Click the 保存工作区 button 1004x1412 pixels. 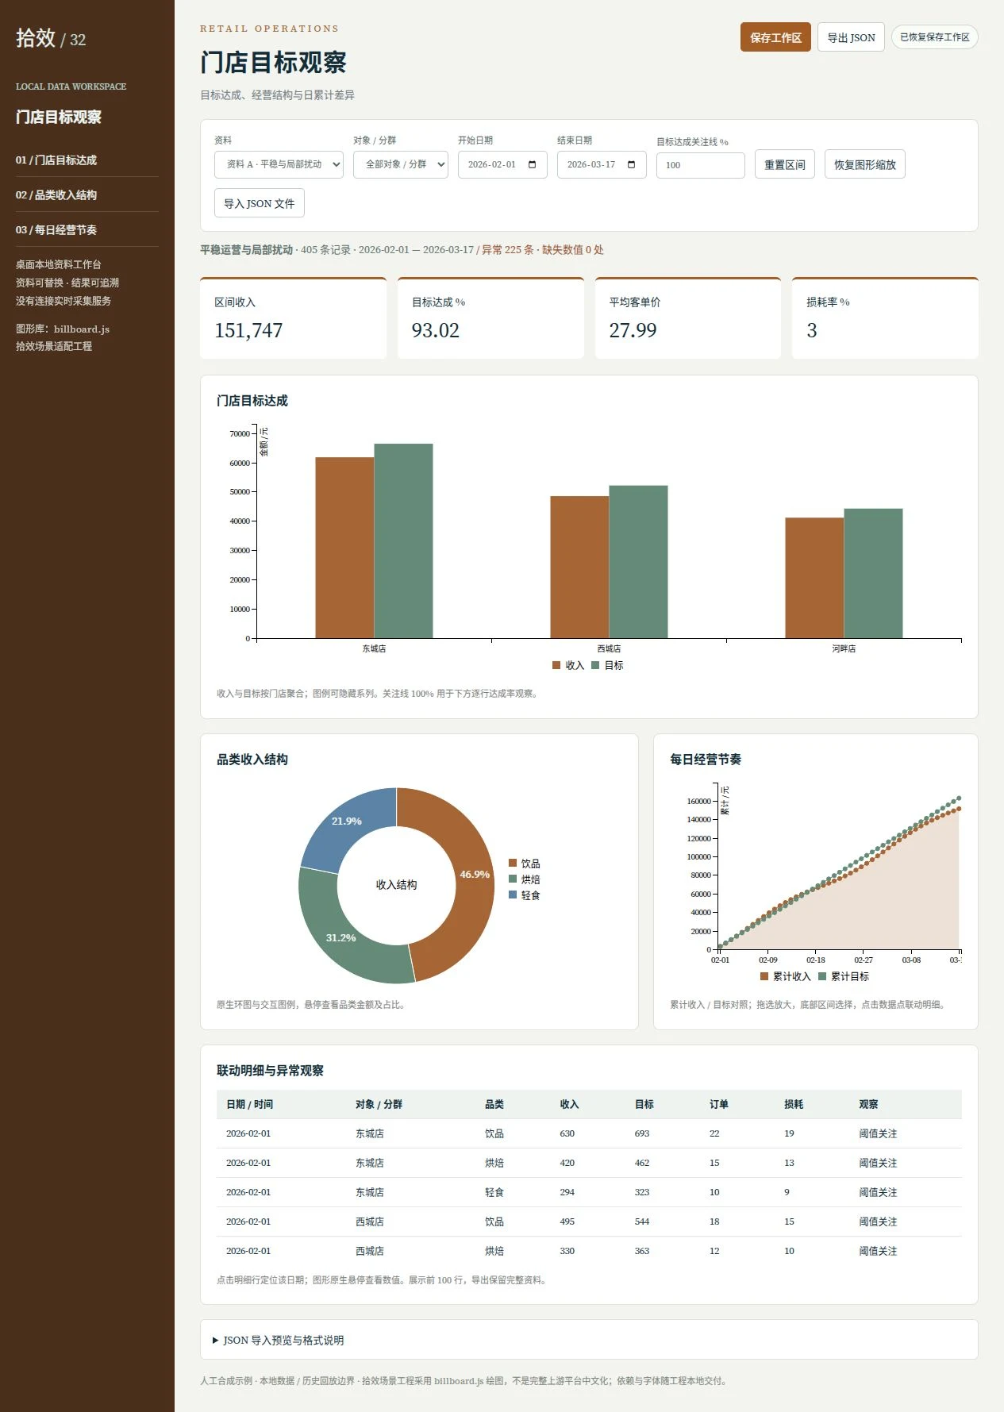pyautogui.click(x=775, y=37)
